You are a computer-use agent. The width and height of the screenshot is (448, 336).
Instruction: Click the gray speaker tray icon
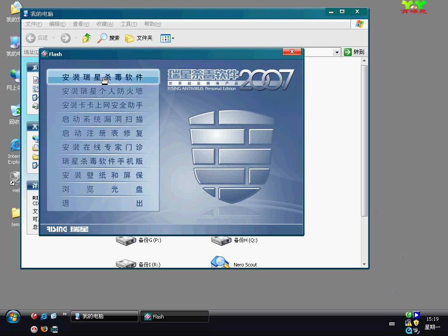(x=416, y=331)
